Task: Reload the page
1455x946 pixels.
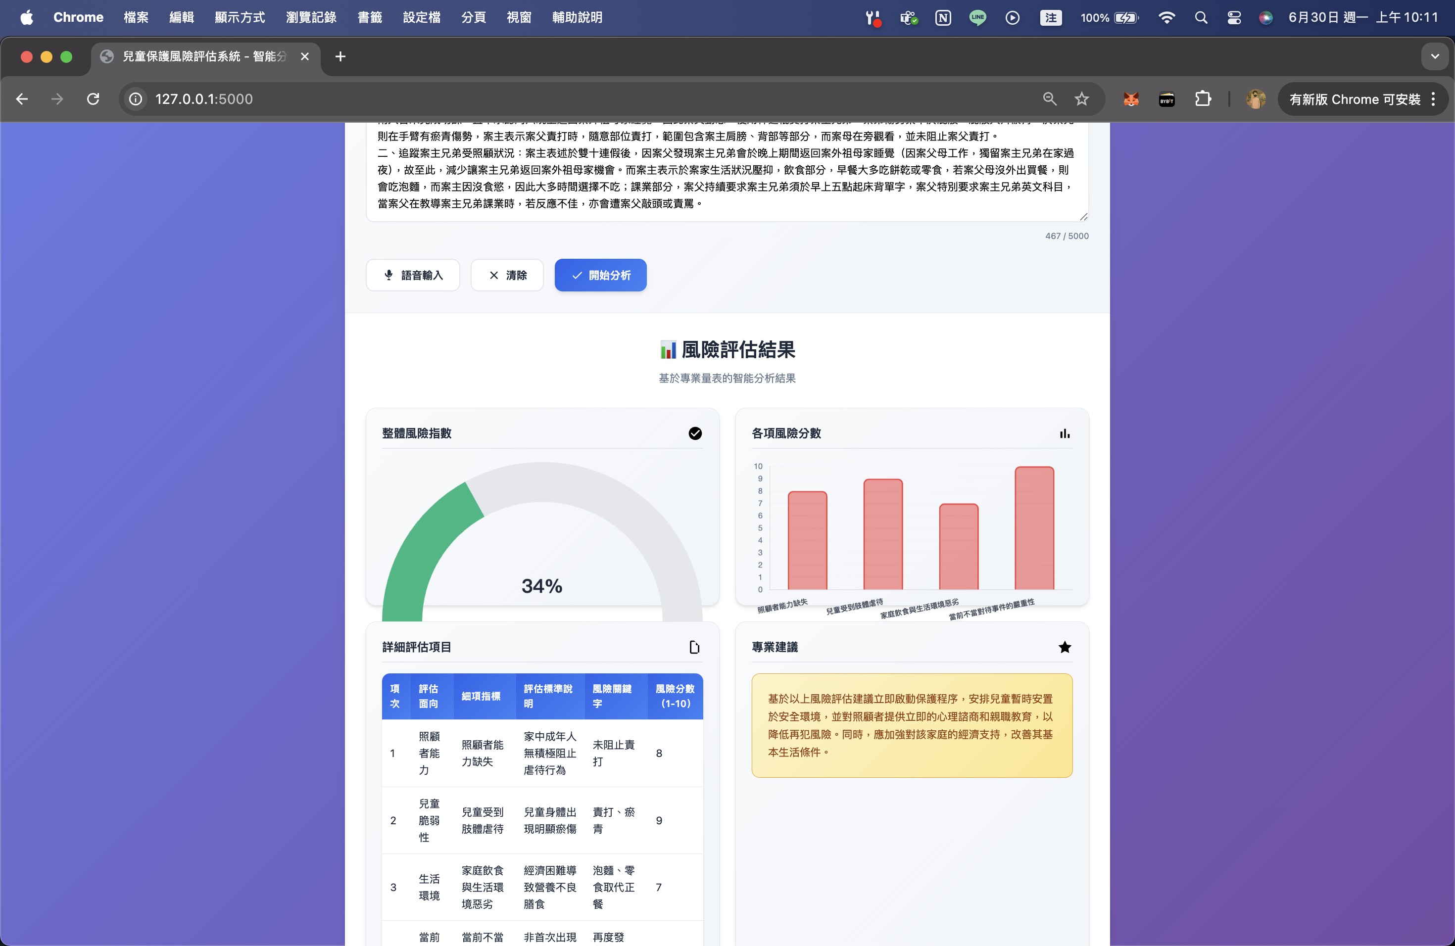Action: tap(93, 99)
